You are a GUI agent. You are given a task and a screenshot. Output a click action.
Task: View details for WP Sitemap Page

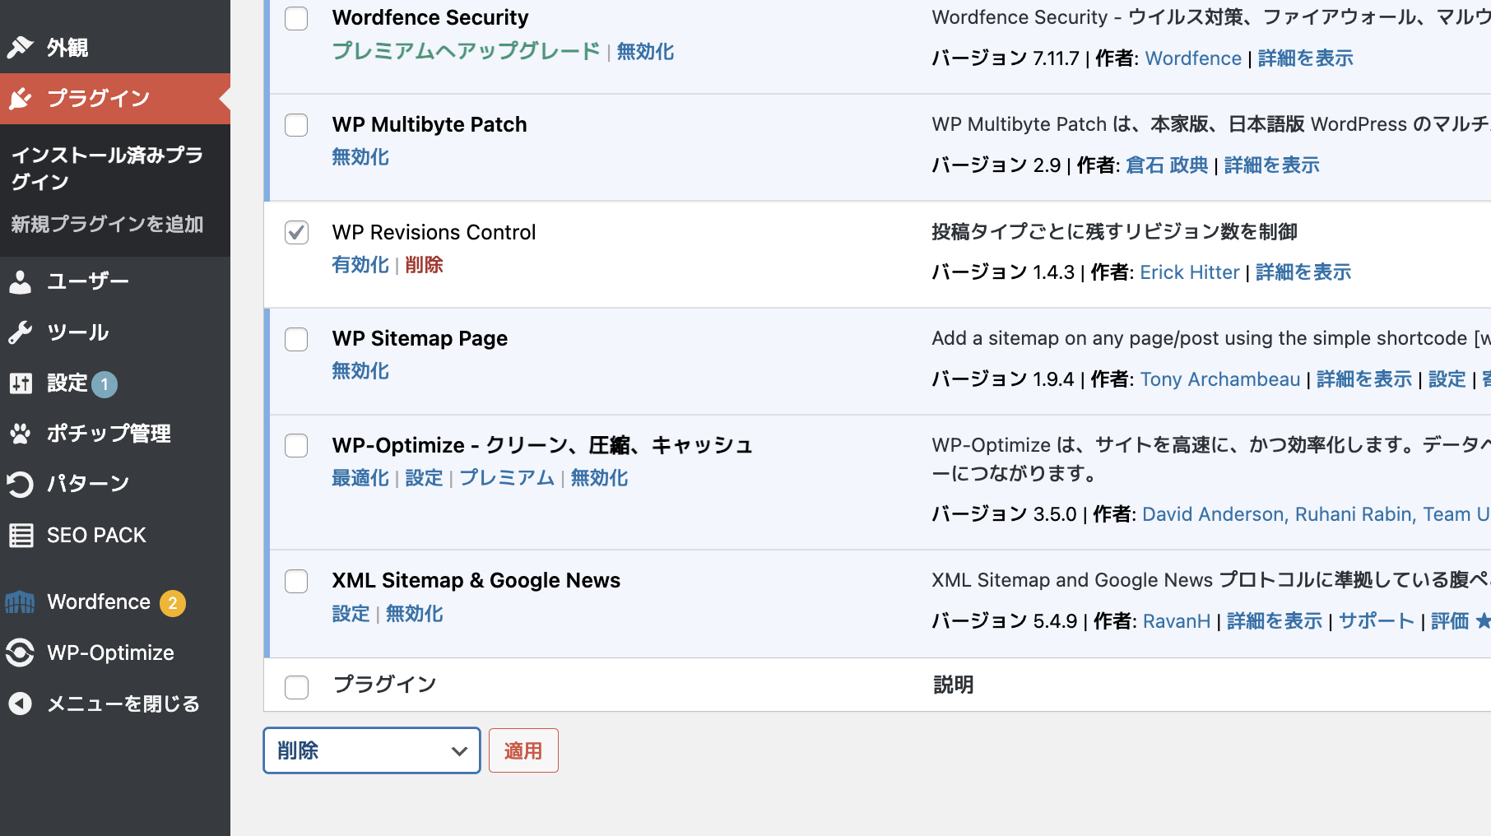tap(1364, 379)
